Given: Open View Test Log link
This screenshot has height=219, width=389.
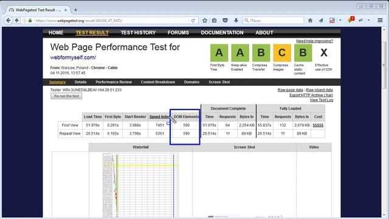Looking at the screenshot, I should click(322, 100).
